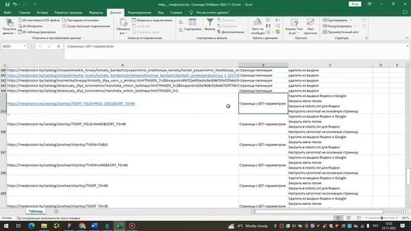Screen dimensions: 411x231
Task: Sort ascending A to Z
Action: click(181, 22)
